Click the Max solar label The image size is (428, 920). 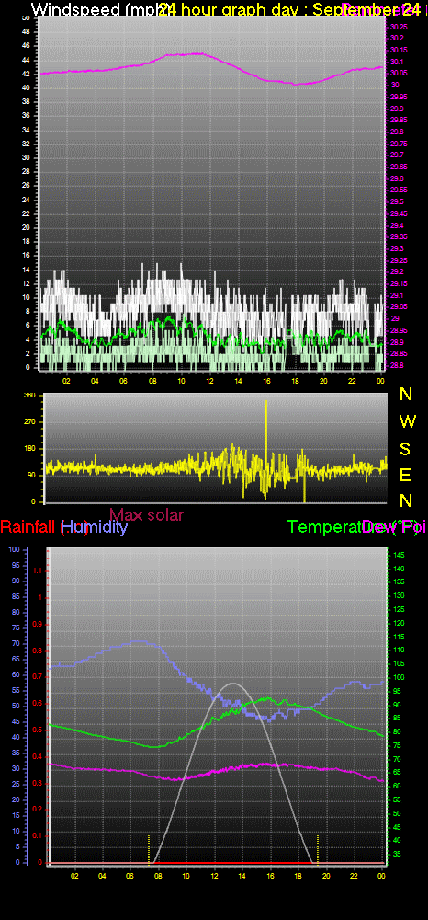pyautogui.click(x=146, y=515)
